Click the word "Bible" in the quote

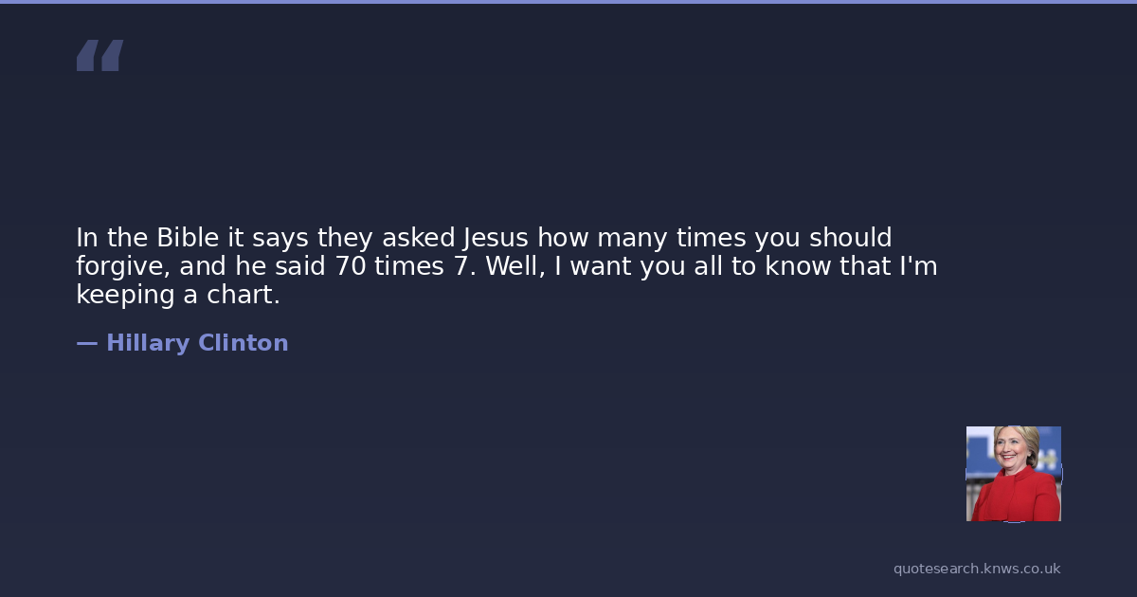187,237
